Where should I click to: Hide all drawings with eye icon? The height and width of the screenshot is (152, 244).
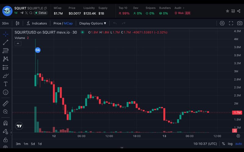click(5, 147)
